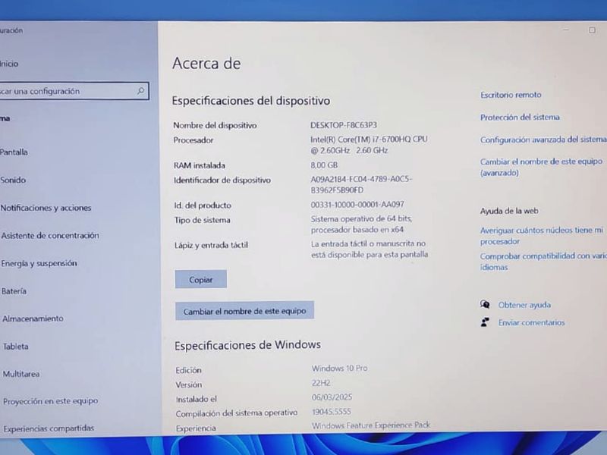Click the version value 22H2
This screenshot has width=607, height=455.
pos(321,383)
